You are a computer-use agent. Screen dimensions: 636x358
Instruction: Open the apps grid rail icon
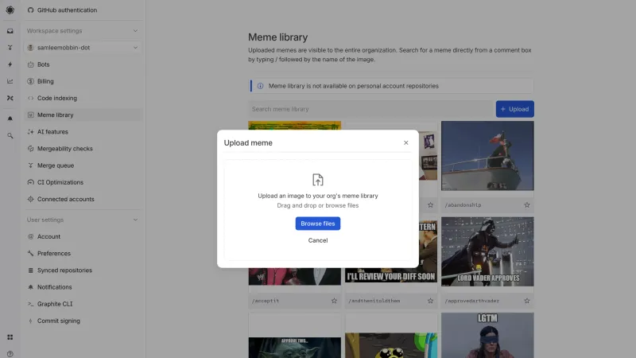click(x=10, y=337)
